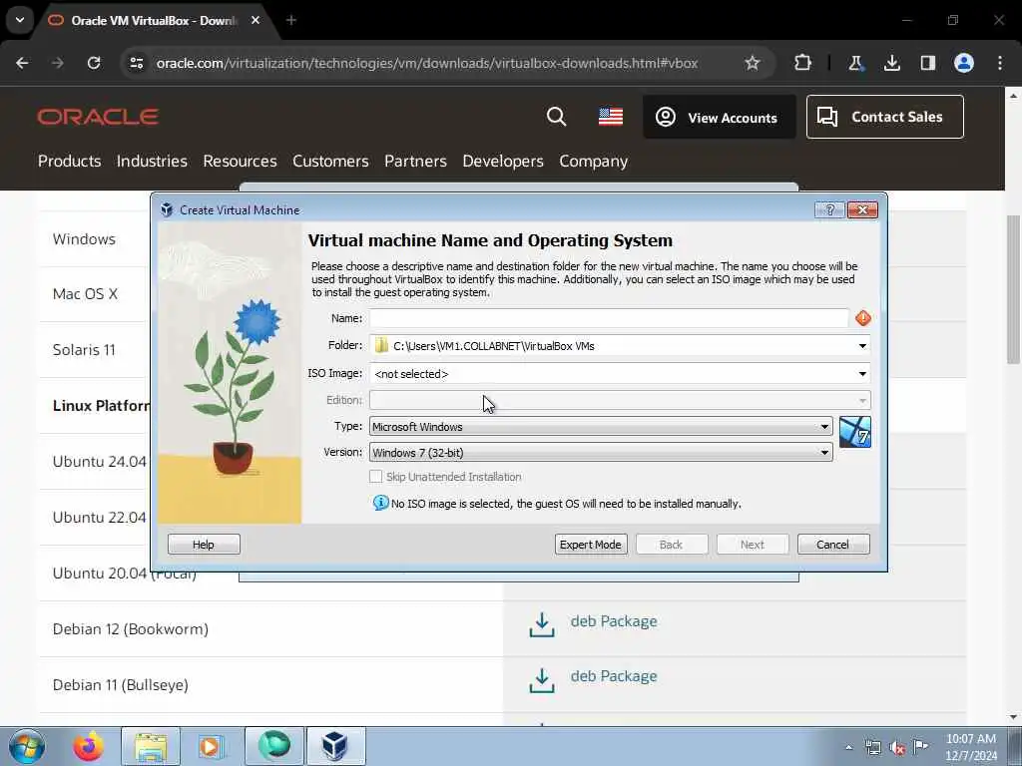Open the Windows Start button
Viewport: 1022px width, 766px height.
tap(27, 746)
